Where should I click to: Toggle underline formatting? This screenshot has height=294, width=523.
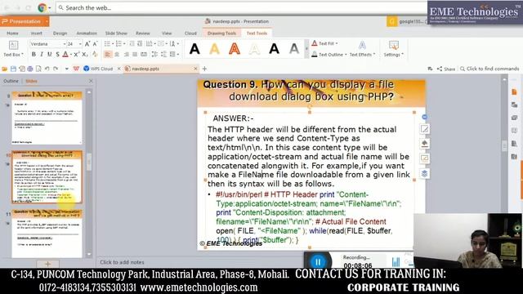(x=50, y=55)
